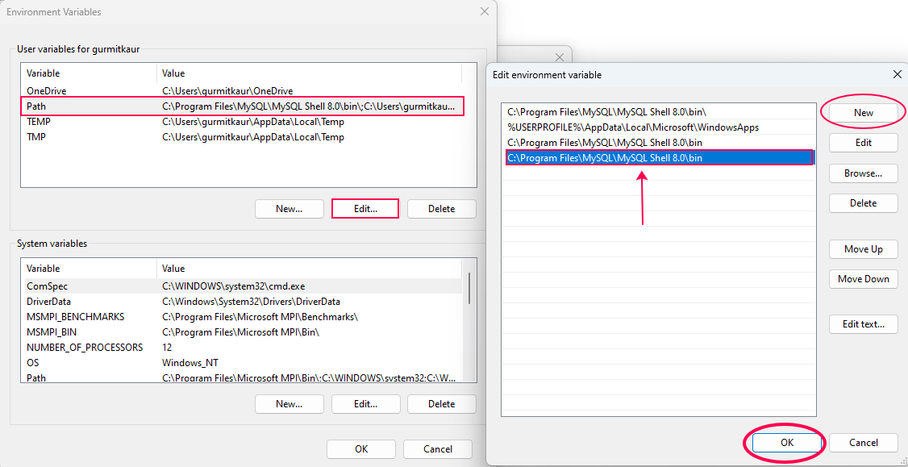The width and height of the screenshot is (908, 467).
Task: Open Edit text... option
Action: [x=863, y=324]
